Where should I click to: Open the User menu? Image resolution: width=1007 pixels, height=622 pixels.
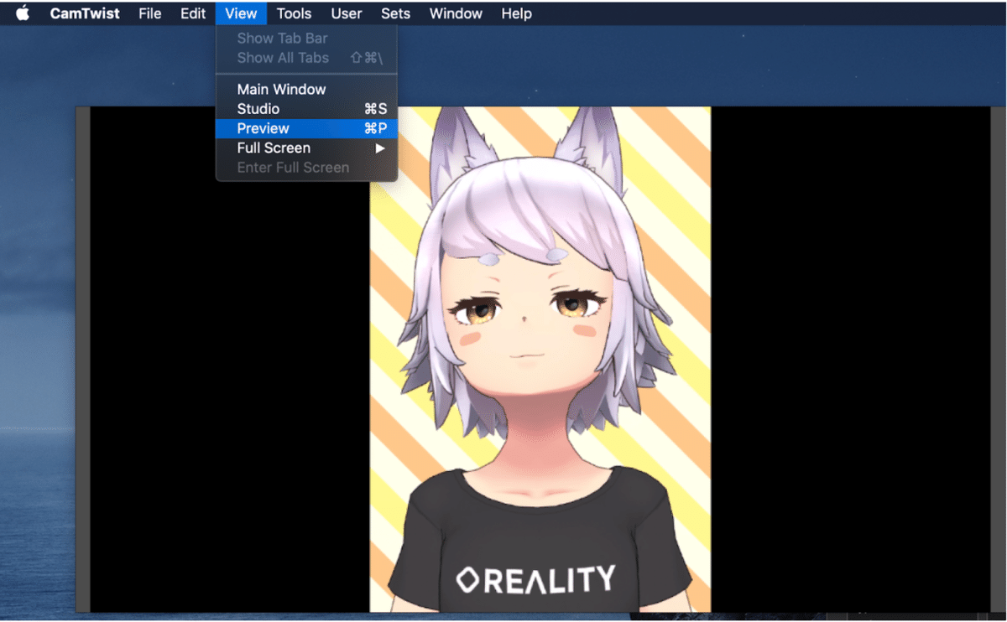pos(347,13)
